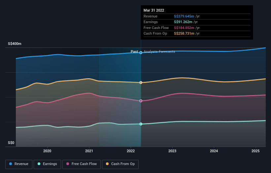Click the Earnings row label in tooltip
This screenshot has width=271, height=173.
(x=151, y=22)
